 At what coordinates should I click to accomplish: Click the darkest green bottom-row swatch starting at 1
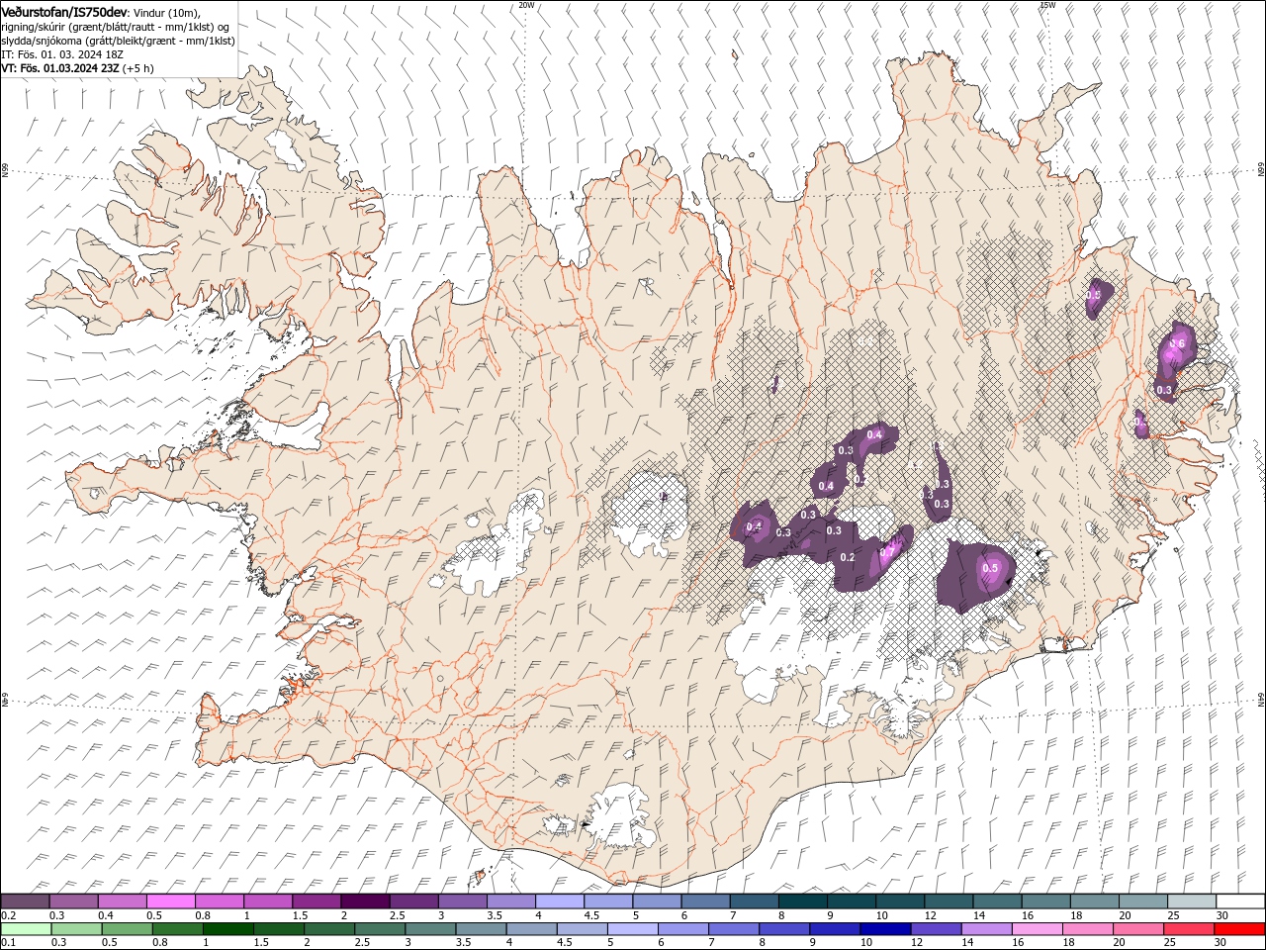(227, 929)
